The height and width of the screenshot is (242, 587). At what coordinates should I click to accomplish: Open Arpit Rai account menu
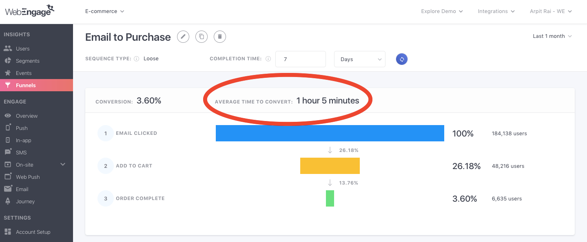[551, 11]
